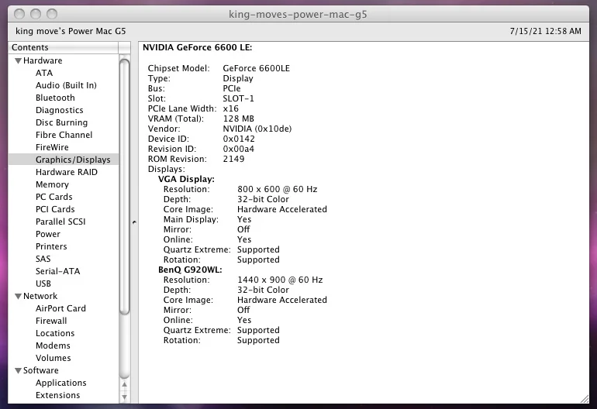Click the Hardware category label
597x409 pixels.
[43, 61]
